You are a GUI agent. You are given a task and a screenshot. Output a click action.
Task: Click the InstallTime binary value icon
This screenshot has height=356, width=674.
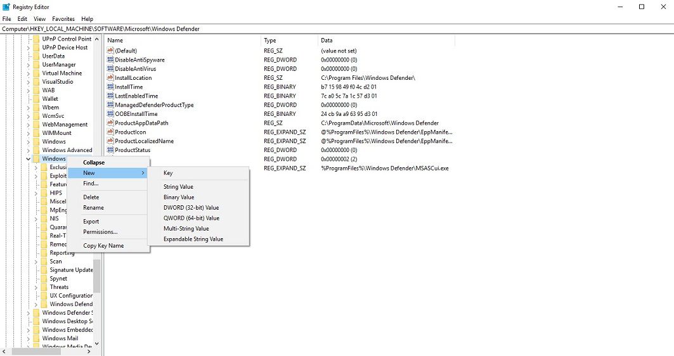(110, 87)
